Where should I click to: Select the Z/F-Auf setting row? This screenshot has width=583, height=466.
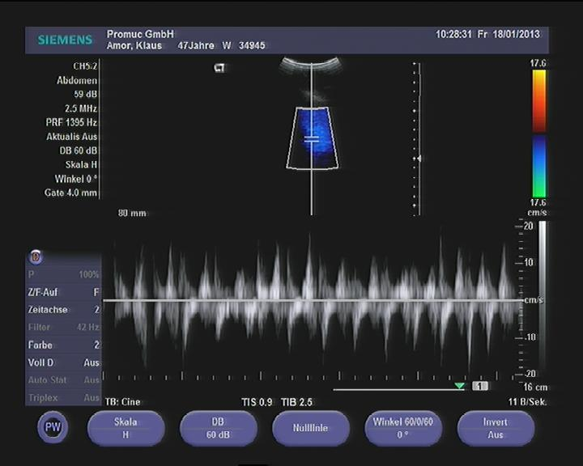click(x=64, y=292)
